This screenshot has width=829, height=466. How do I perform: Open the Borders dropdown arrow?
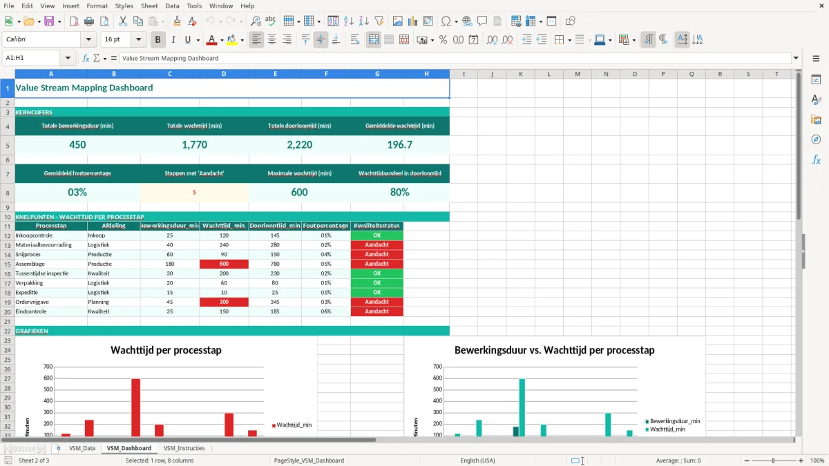[569, 40]
